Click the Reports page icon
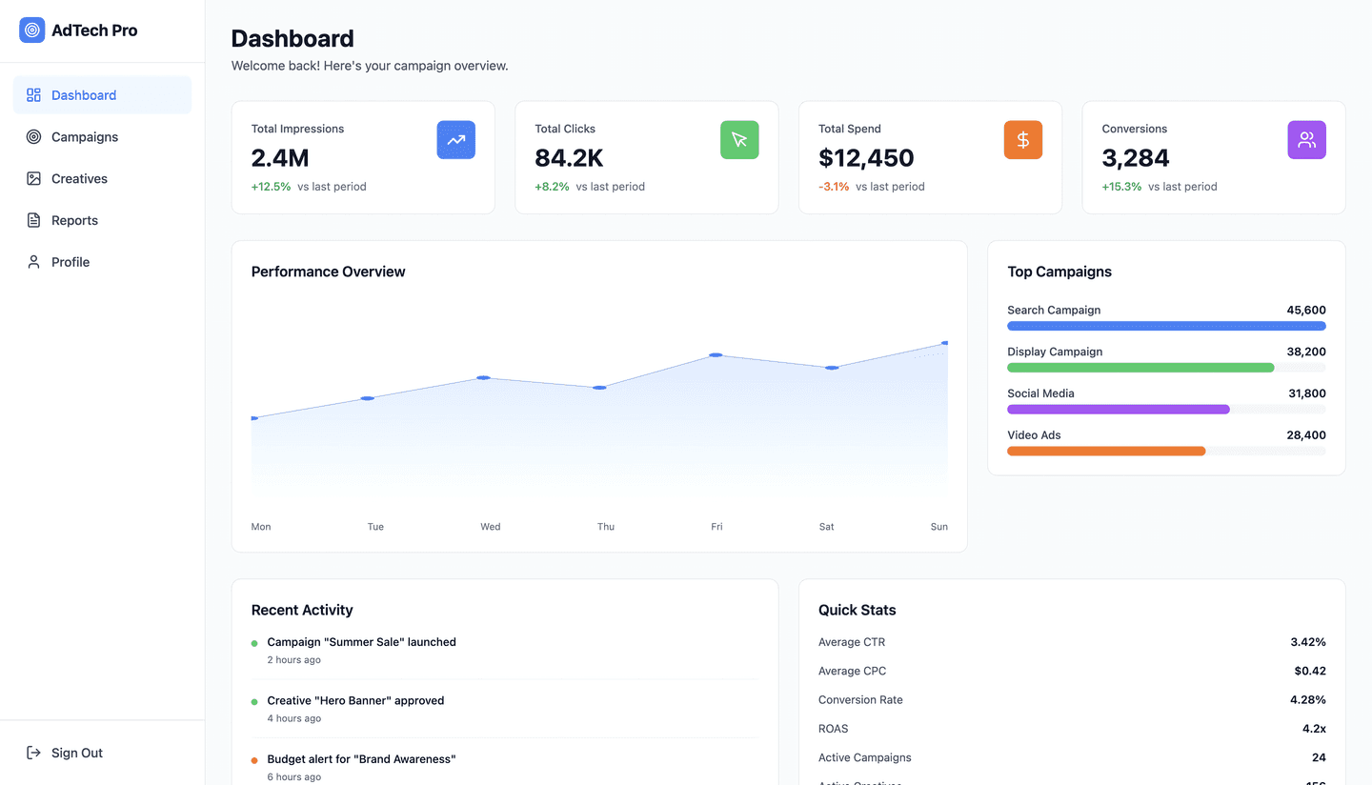The height and width of the screenshot is (785, 1372). (34, 220)
